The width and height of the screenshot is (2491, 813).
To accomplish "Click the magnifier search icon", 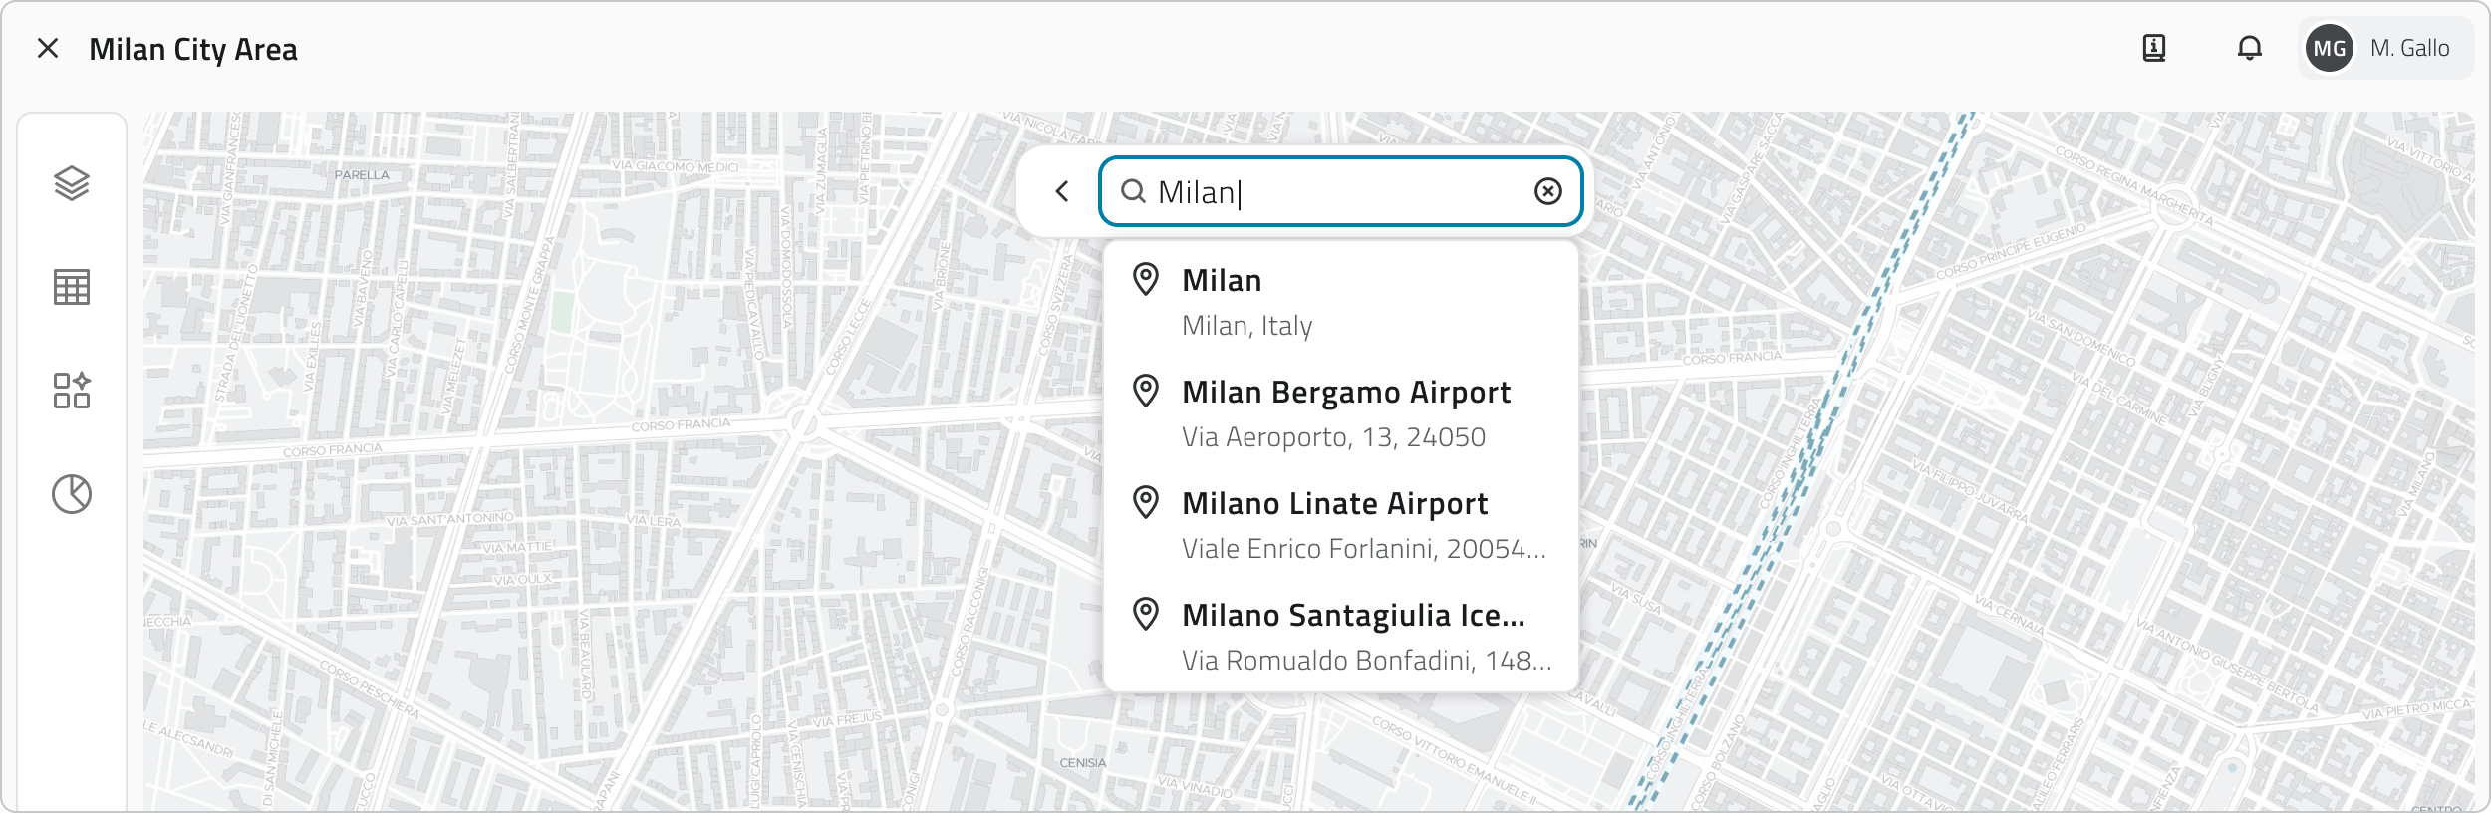I will point(1133,191).
